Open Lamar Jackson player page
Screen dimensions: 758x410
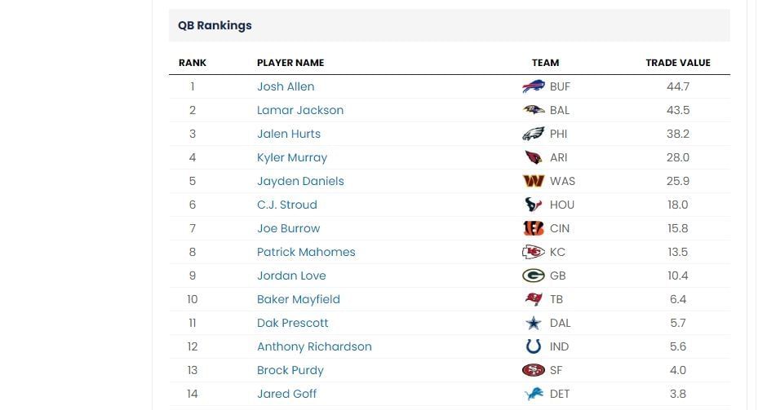300,110
